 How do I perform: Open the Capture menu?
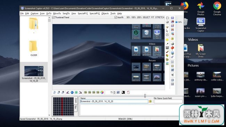pyautogui.click(x=34, y=14)
